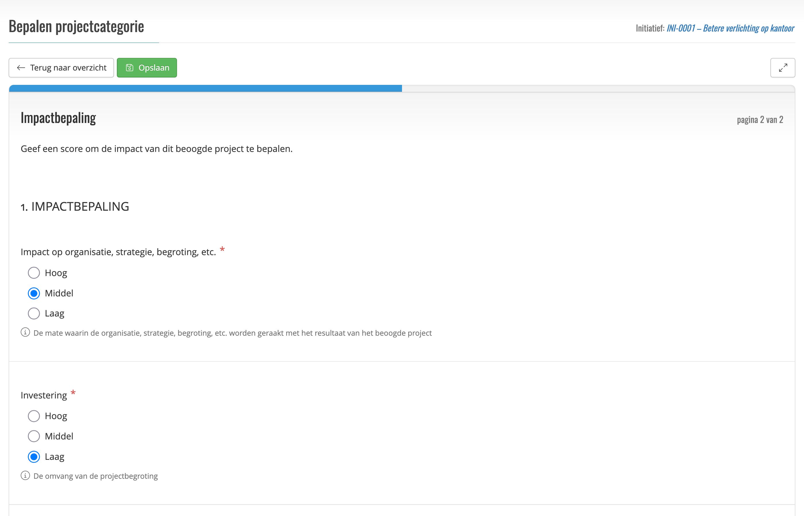Viewport: 804px width, 516px height.
Task: Select Hoog for Investering
Action: tap(34, 416)
